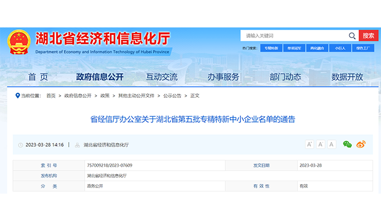Viewport: 381px width, 221px height.
Task: Click the source icon before 湖北省经济和信息化厅
Action: point(77,145)
